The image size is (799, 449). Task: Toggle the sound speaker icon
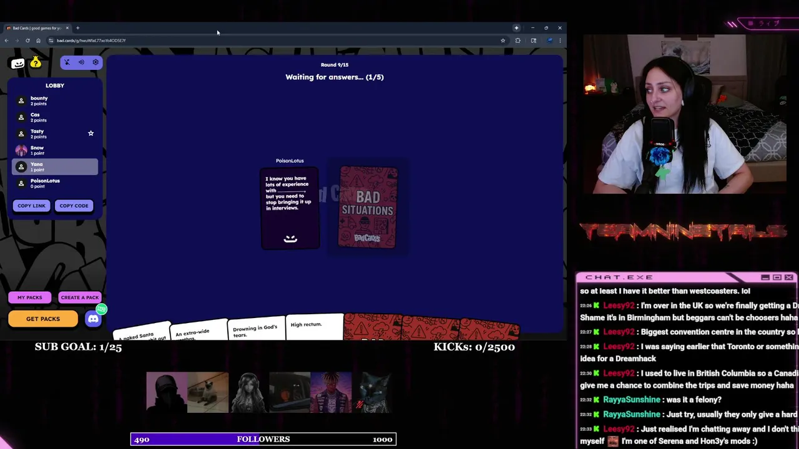tap(81, 62)
